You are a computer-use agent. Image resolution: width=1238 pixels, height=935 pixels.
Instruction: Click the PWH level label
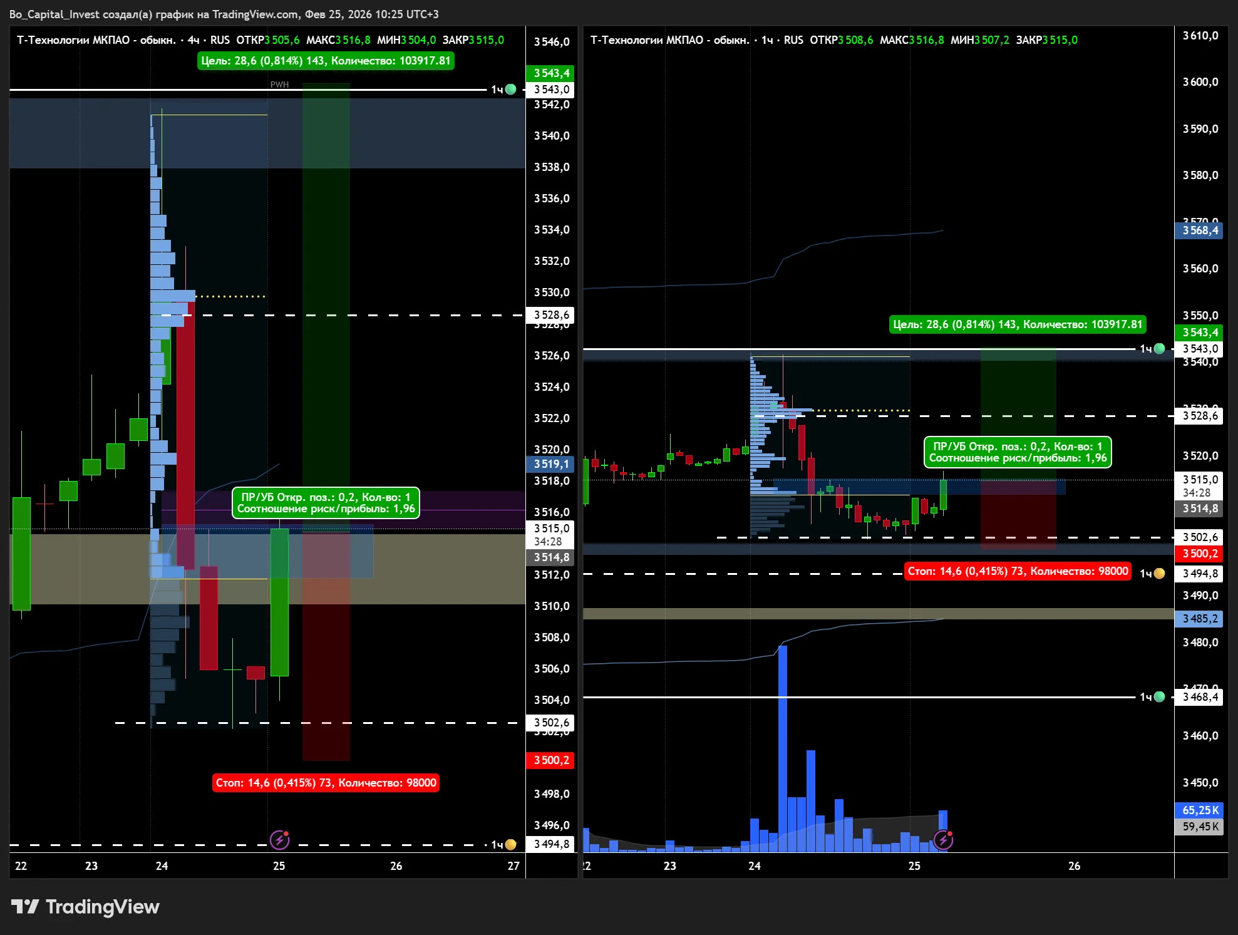(279, 85)
